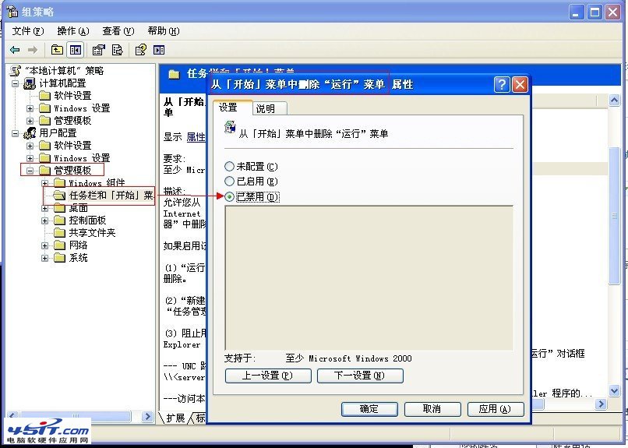Open the 帮助(H) menu
The image size is (628, 448).
click(x=164, y=31)
